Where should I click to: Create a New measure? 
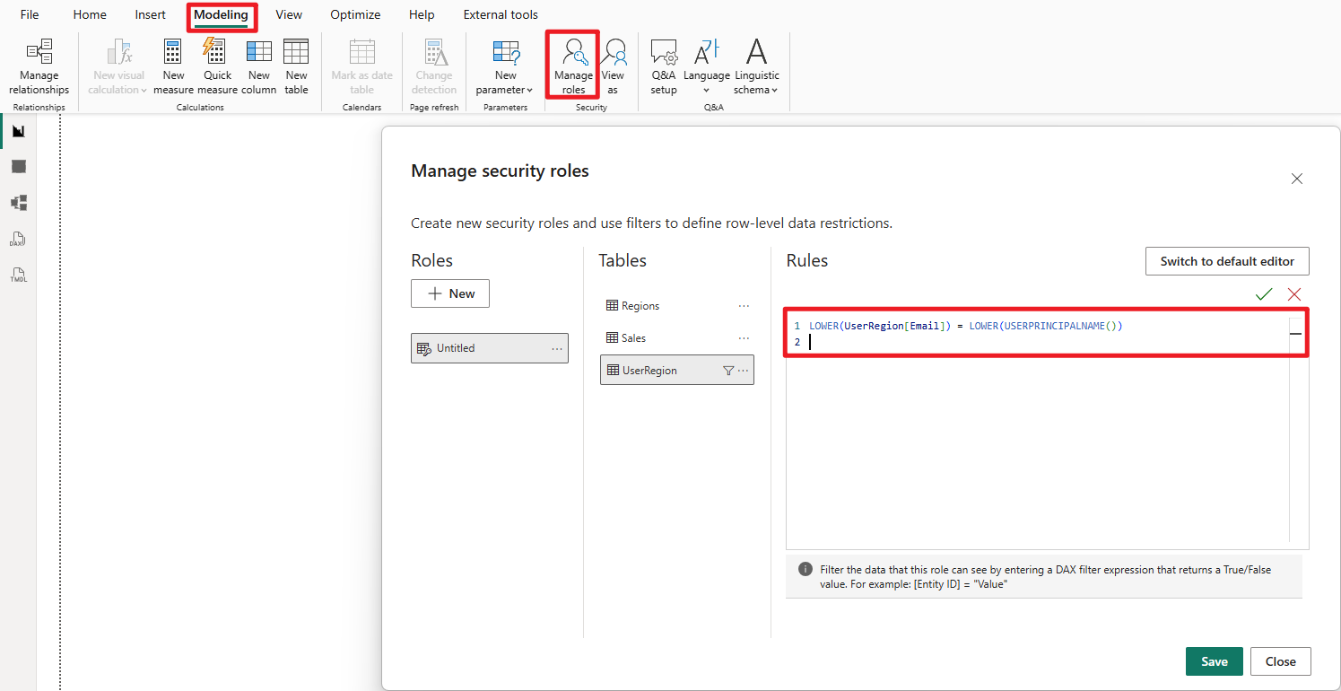[x=173, y=67]
